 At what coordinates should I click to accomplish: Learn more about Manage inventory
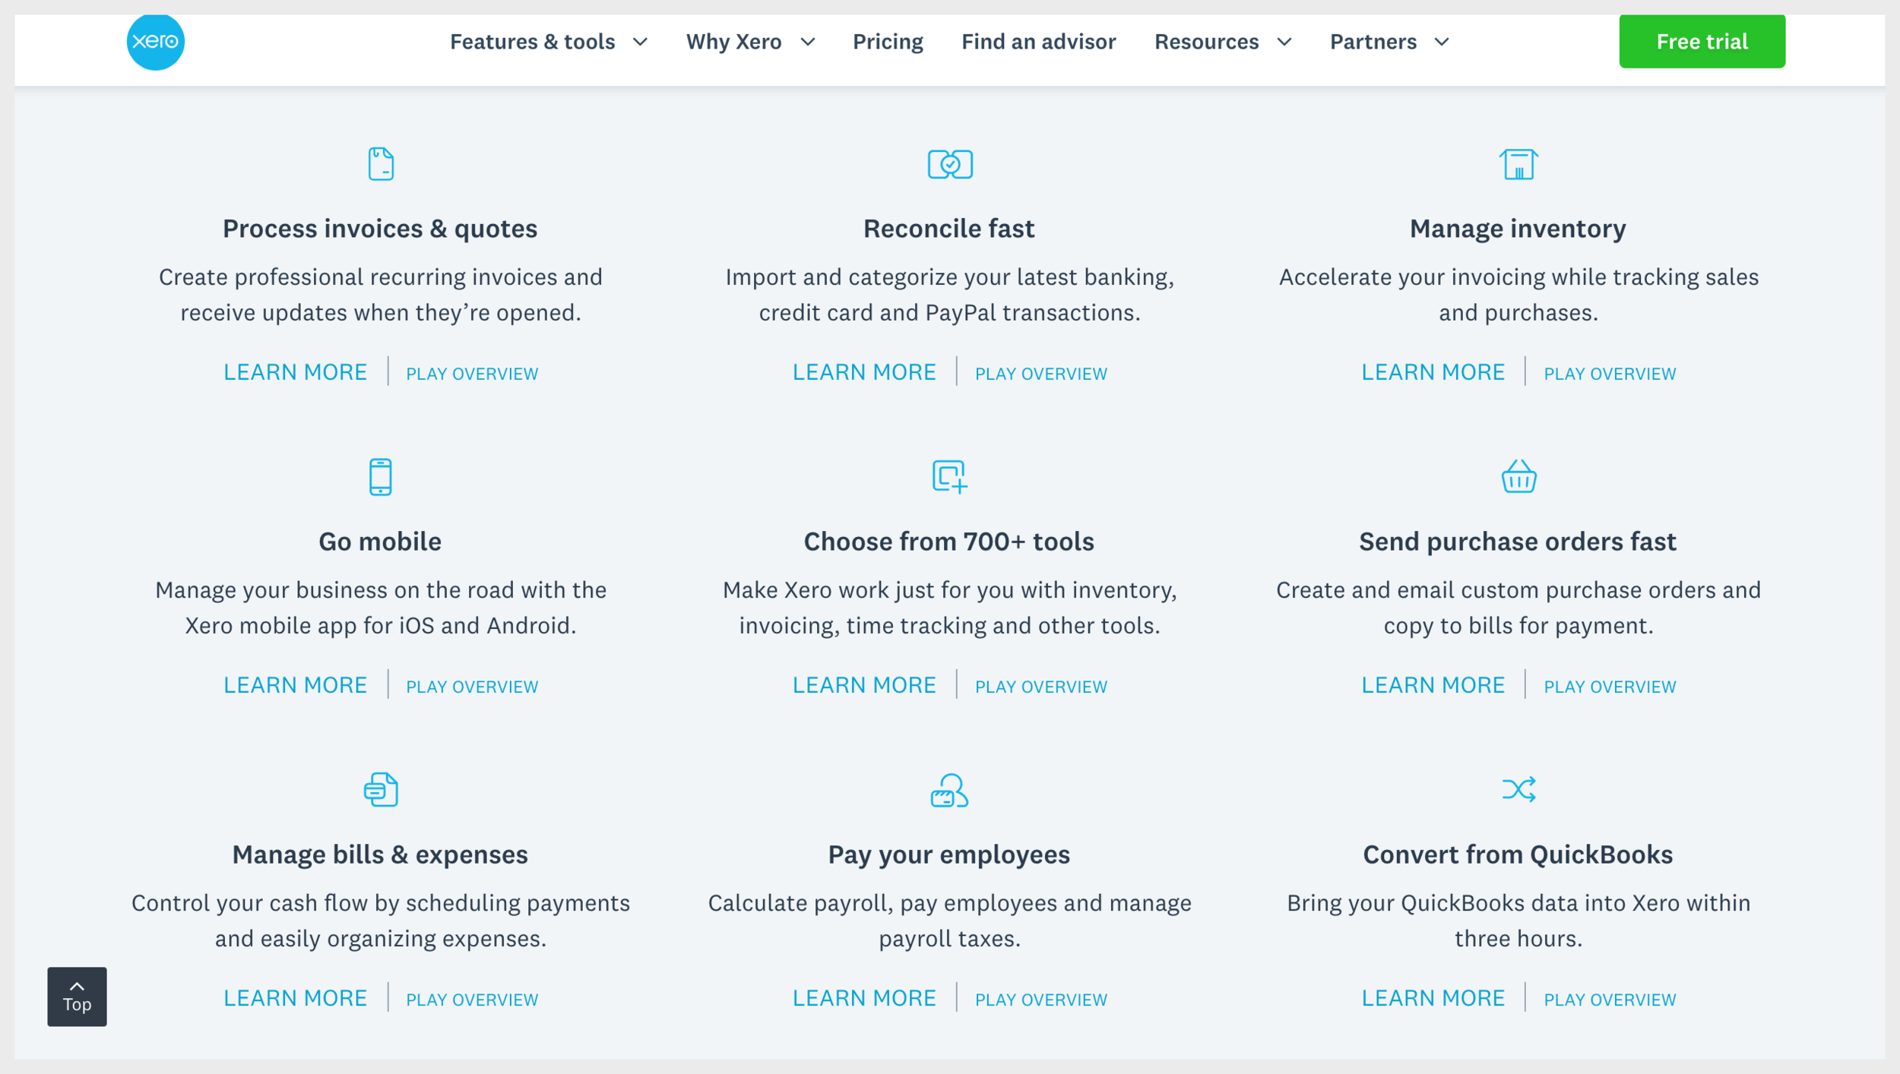tap(1433, 372)
